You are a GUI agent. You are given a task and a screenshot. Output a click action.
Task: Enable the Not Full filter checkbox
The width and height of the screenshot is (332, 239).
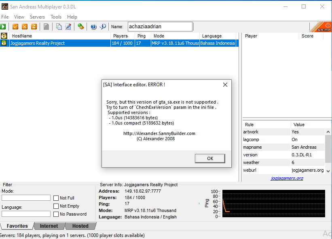[56, 198]
